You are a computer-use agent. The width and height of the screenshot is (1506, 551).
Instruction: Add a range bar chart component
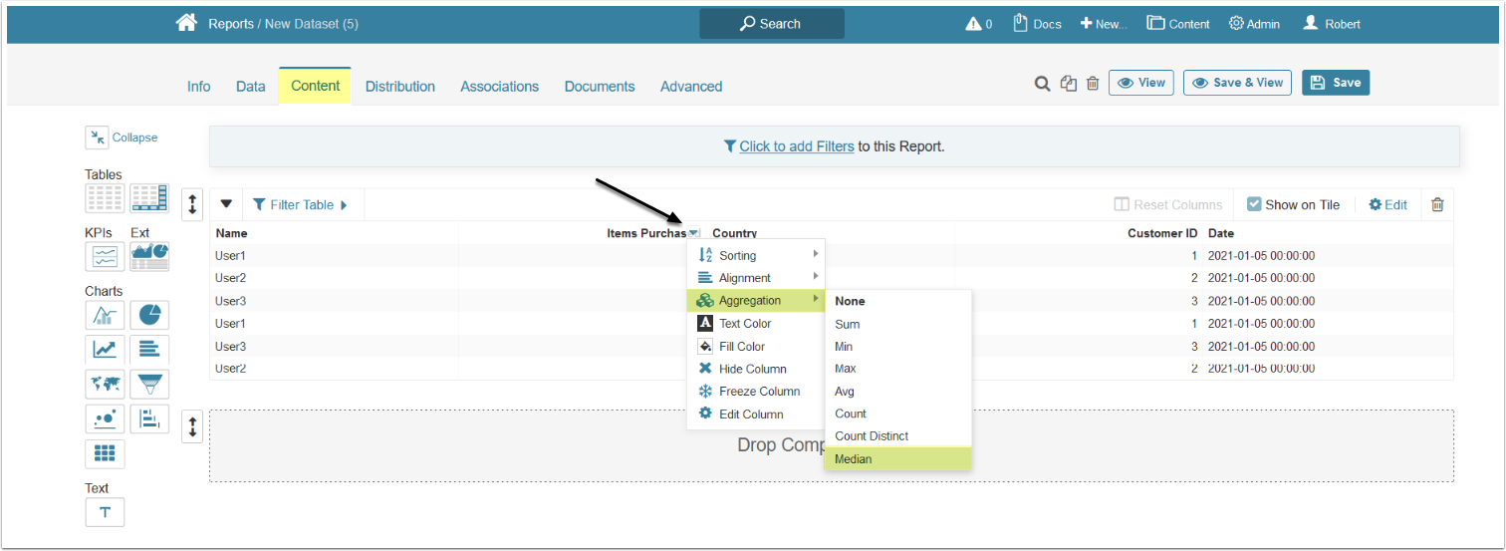click(x=149, y=418)
